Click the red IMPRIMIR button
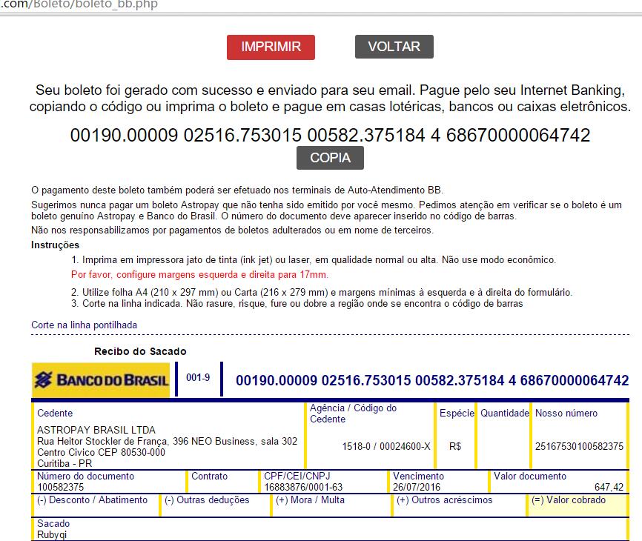The height and width of the screenshot is (541, 642). (x=271, y=47)
